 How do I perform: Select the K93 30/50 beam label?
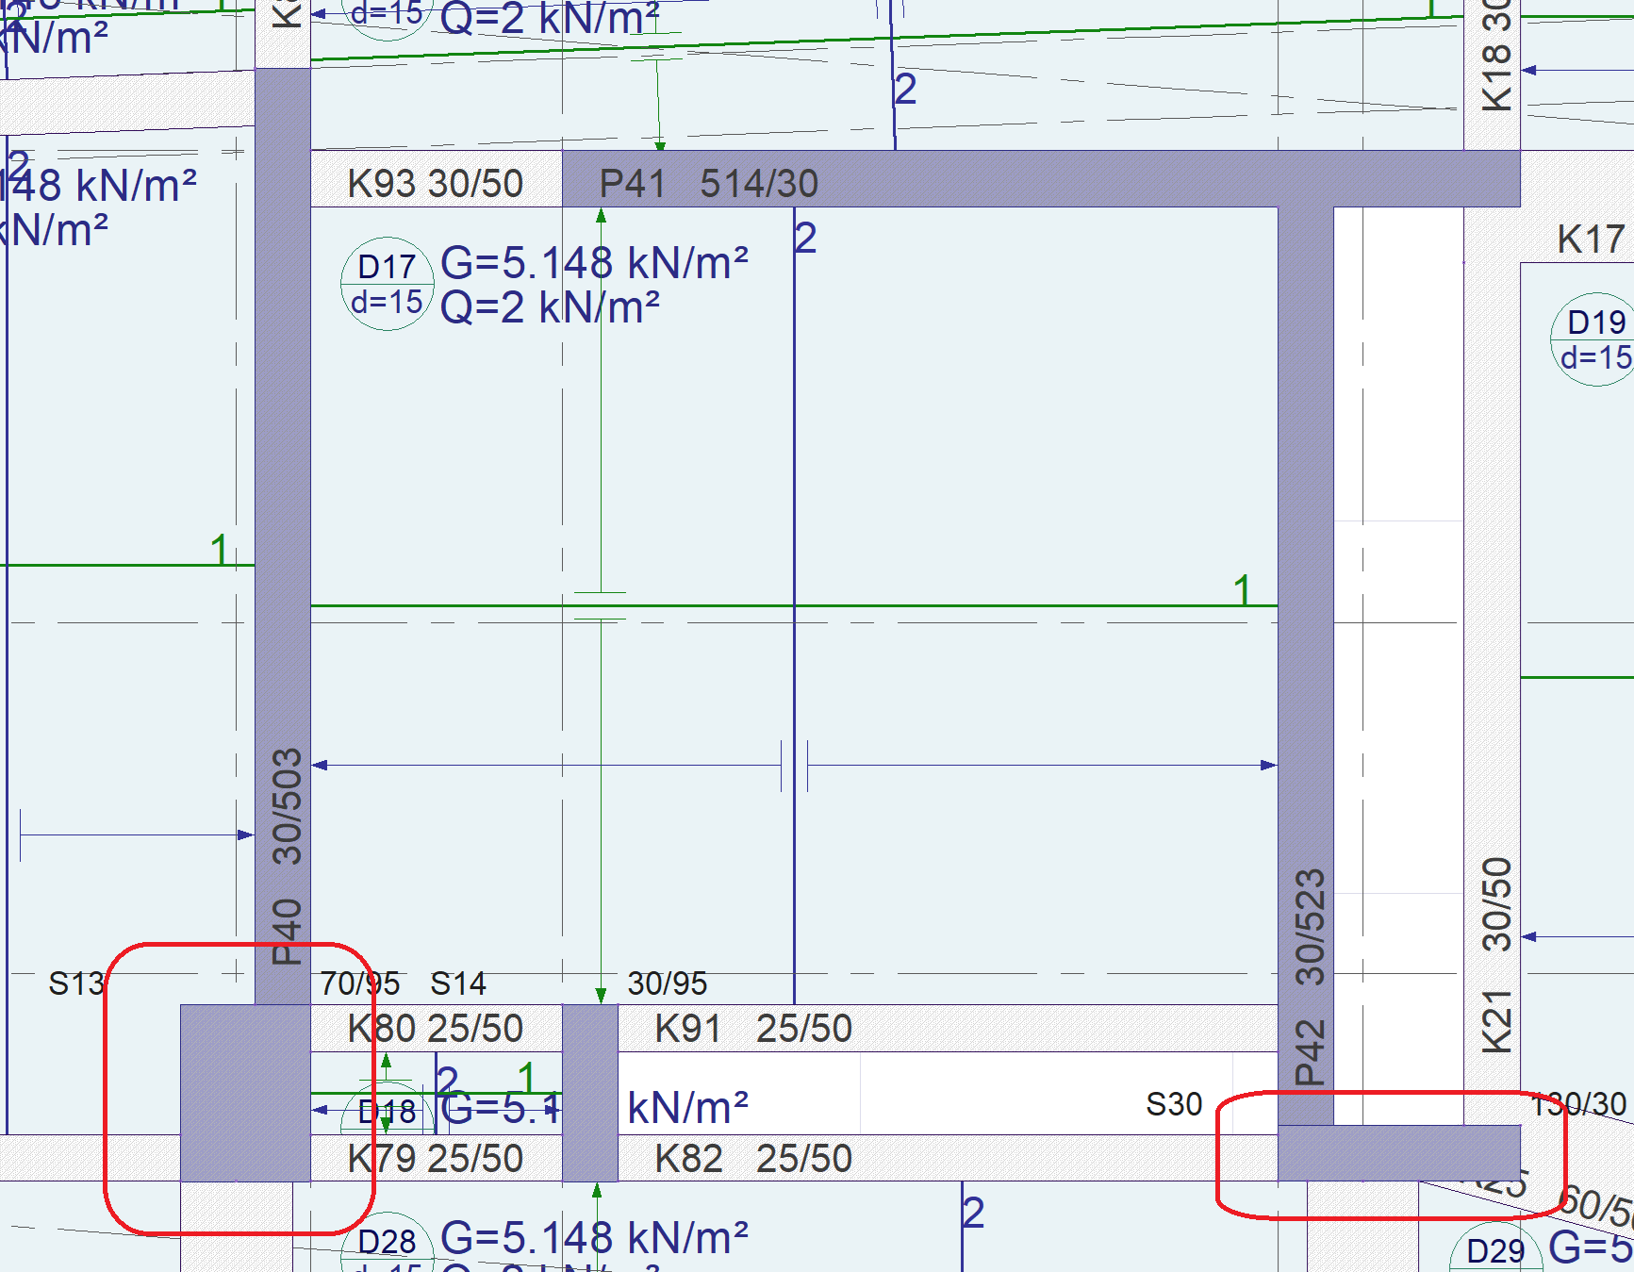[x=435, y=184]
